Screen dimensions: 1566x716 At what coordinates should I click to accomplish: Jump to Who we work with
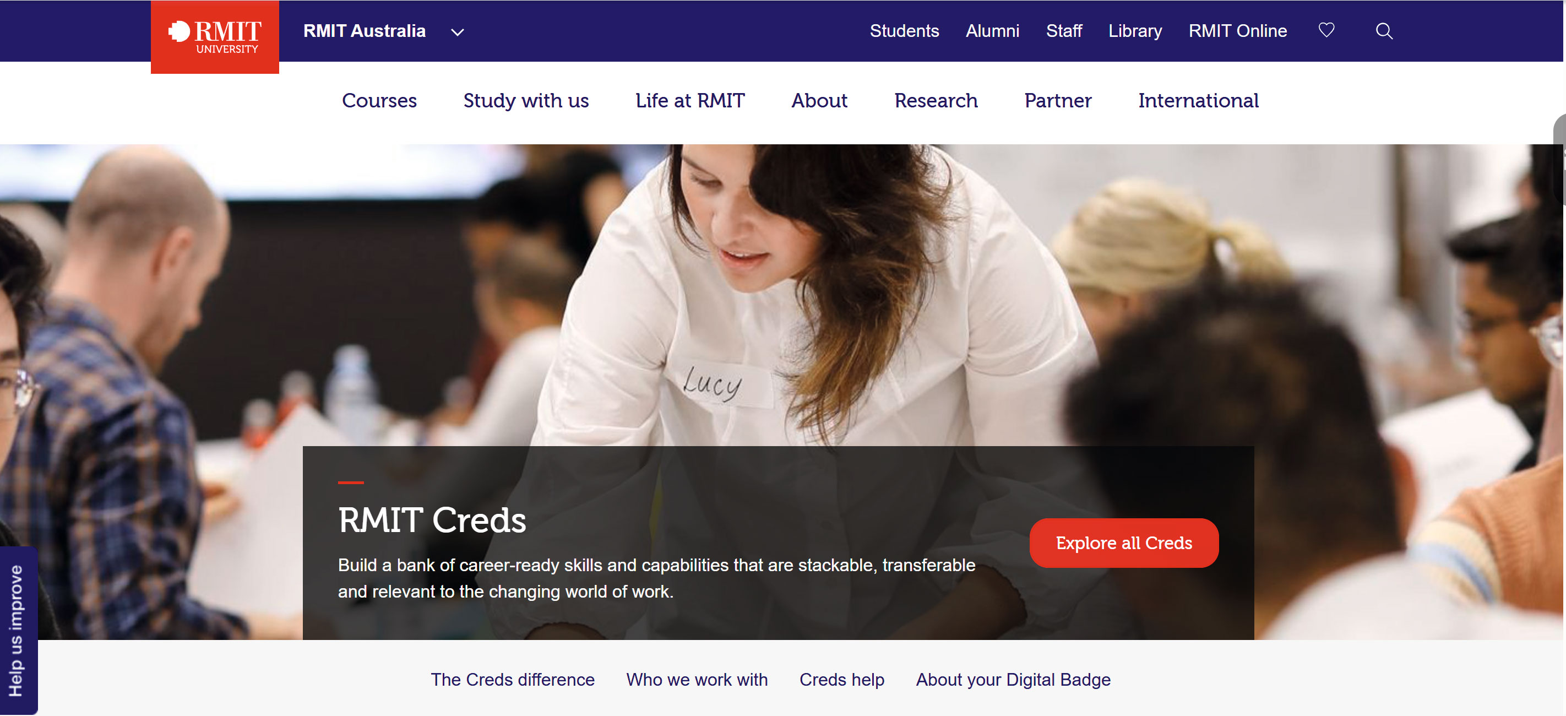point(697,680)
